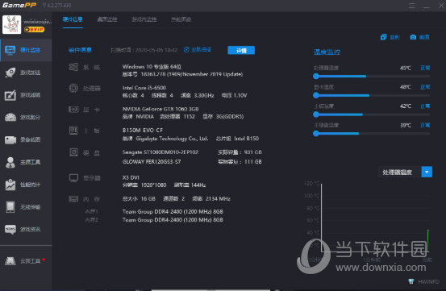The width and height of the screenshot is (446, 291).
Task: Click the 931 GB capacity value
Action: pyautogui.click(x=253, y=152)
